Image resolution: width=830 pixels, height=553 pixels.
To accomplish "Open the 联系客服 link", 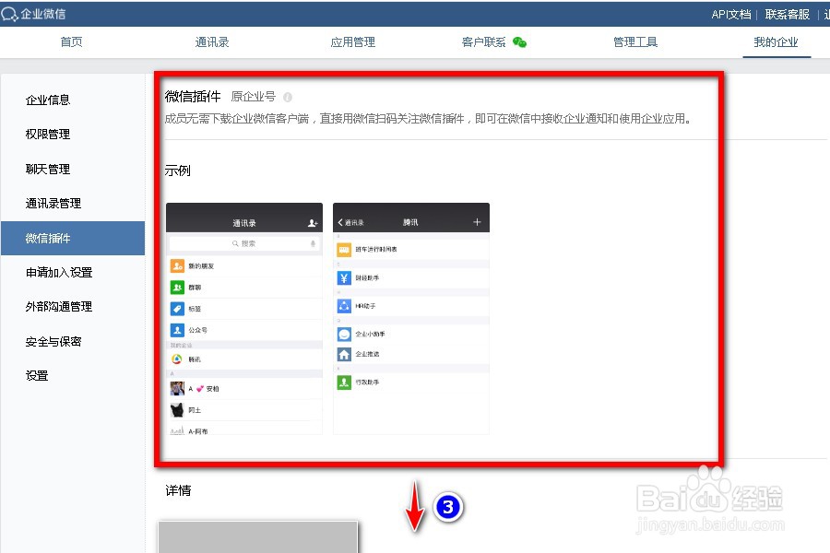I will click(788, 15).
